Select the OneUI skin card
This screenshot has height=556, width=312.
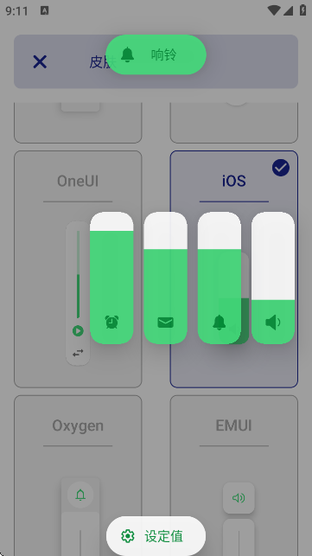pyautogui.click(x=78, y=269)
